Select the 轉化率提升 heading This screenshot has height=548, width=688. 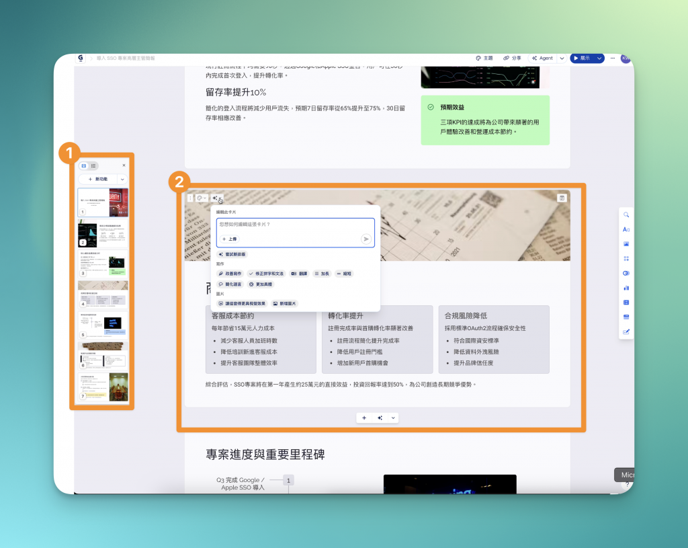click(345, 316)
